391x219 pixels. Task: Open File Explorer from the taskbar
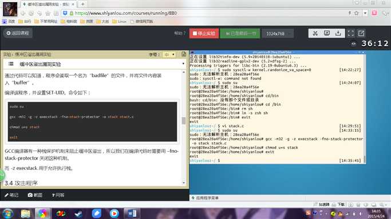pos(25,213)
